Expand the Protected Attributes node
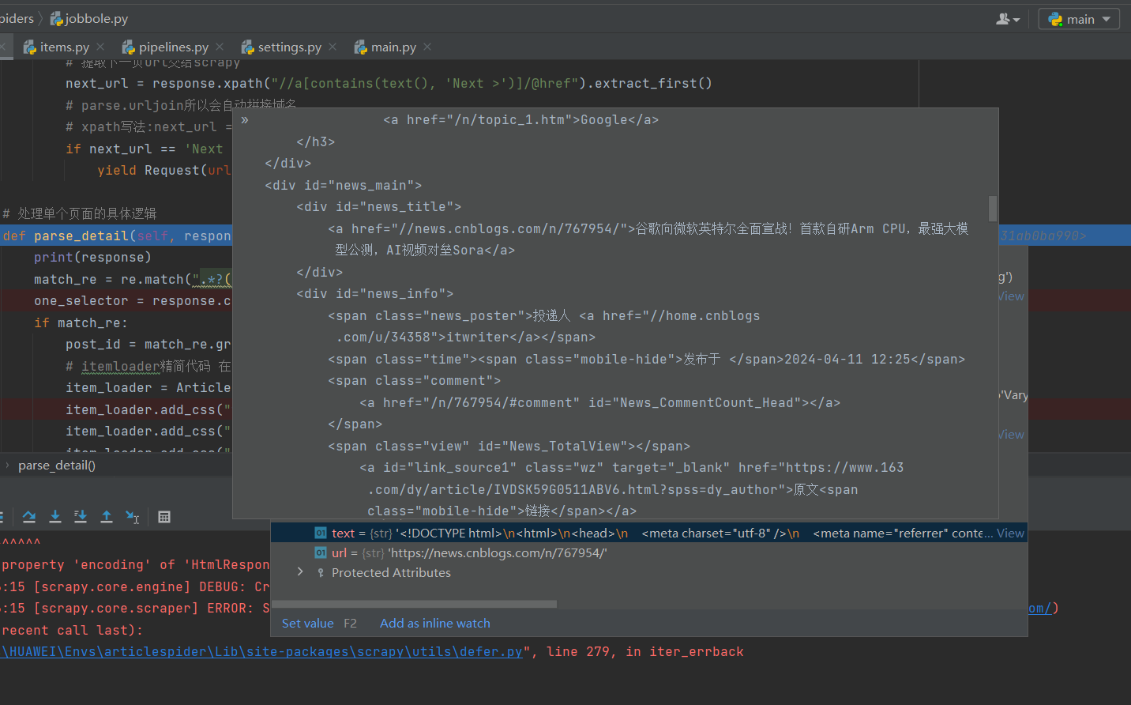Image resolution: width=1131 pixels, height=705 pixels. (300, 571)
